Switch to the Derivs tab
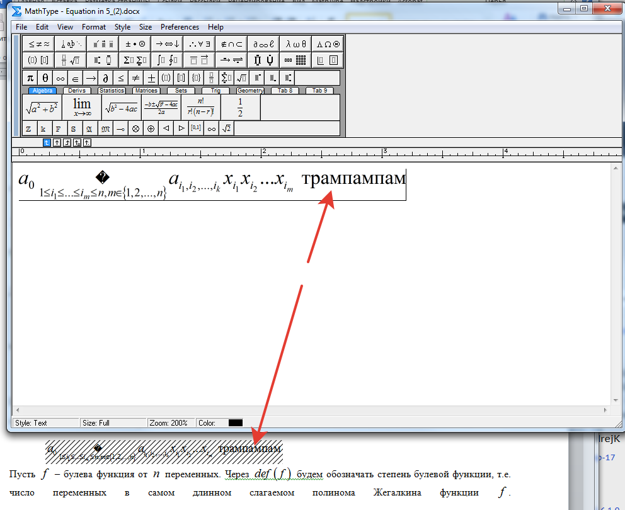Screen dimensions: 625x510 pyautogui.click(x=76, y=91)
